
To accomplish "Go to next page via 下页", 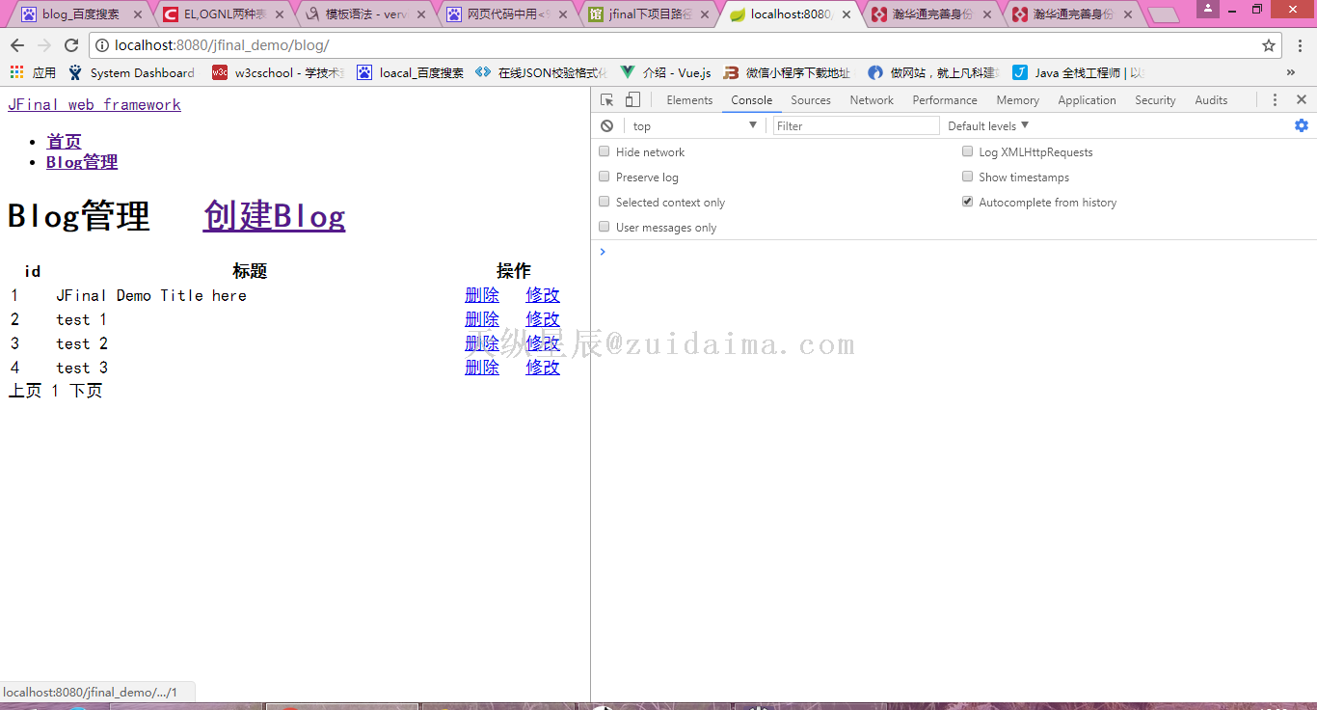I will coord(86,391).
